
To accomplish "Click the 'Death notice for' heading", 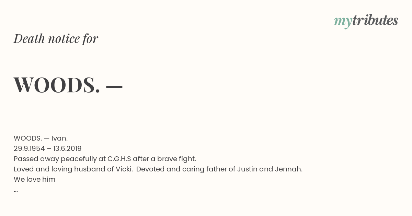I will tap(56, 38).
